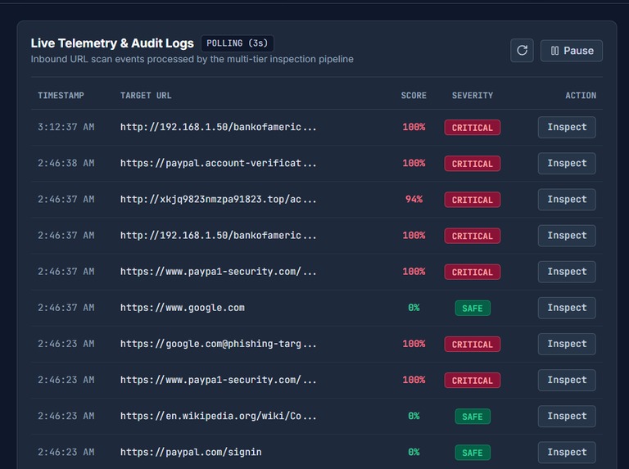Screen dimensions: 629x469
Task: Click 100% score on google.com@phishing row
Action: 414,344
